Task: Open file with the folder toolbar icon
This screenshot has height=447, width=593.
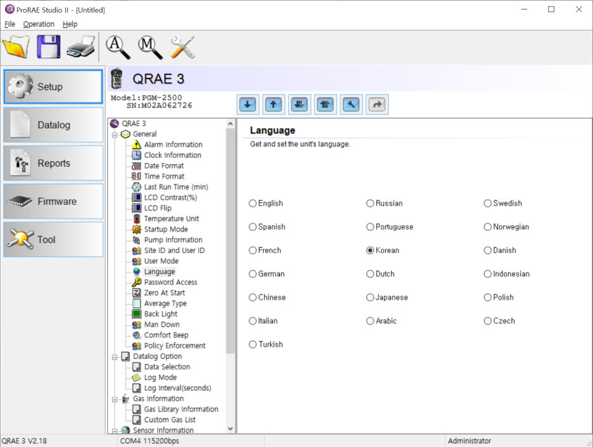Action: (16, 46)
